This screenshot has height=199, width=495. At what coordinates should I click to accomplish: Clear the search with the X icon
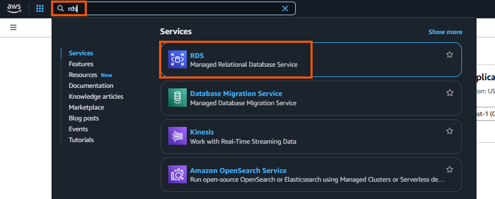click(285, 9)
